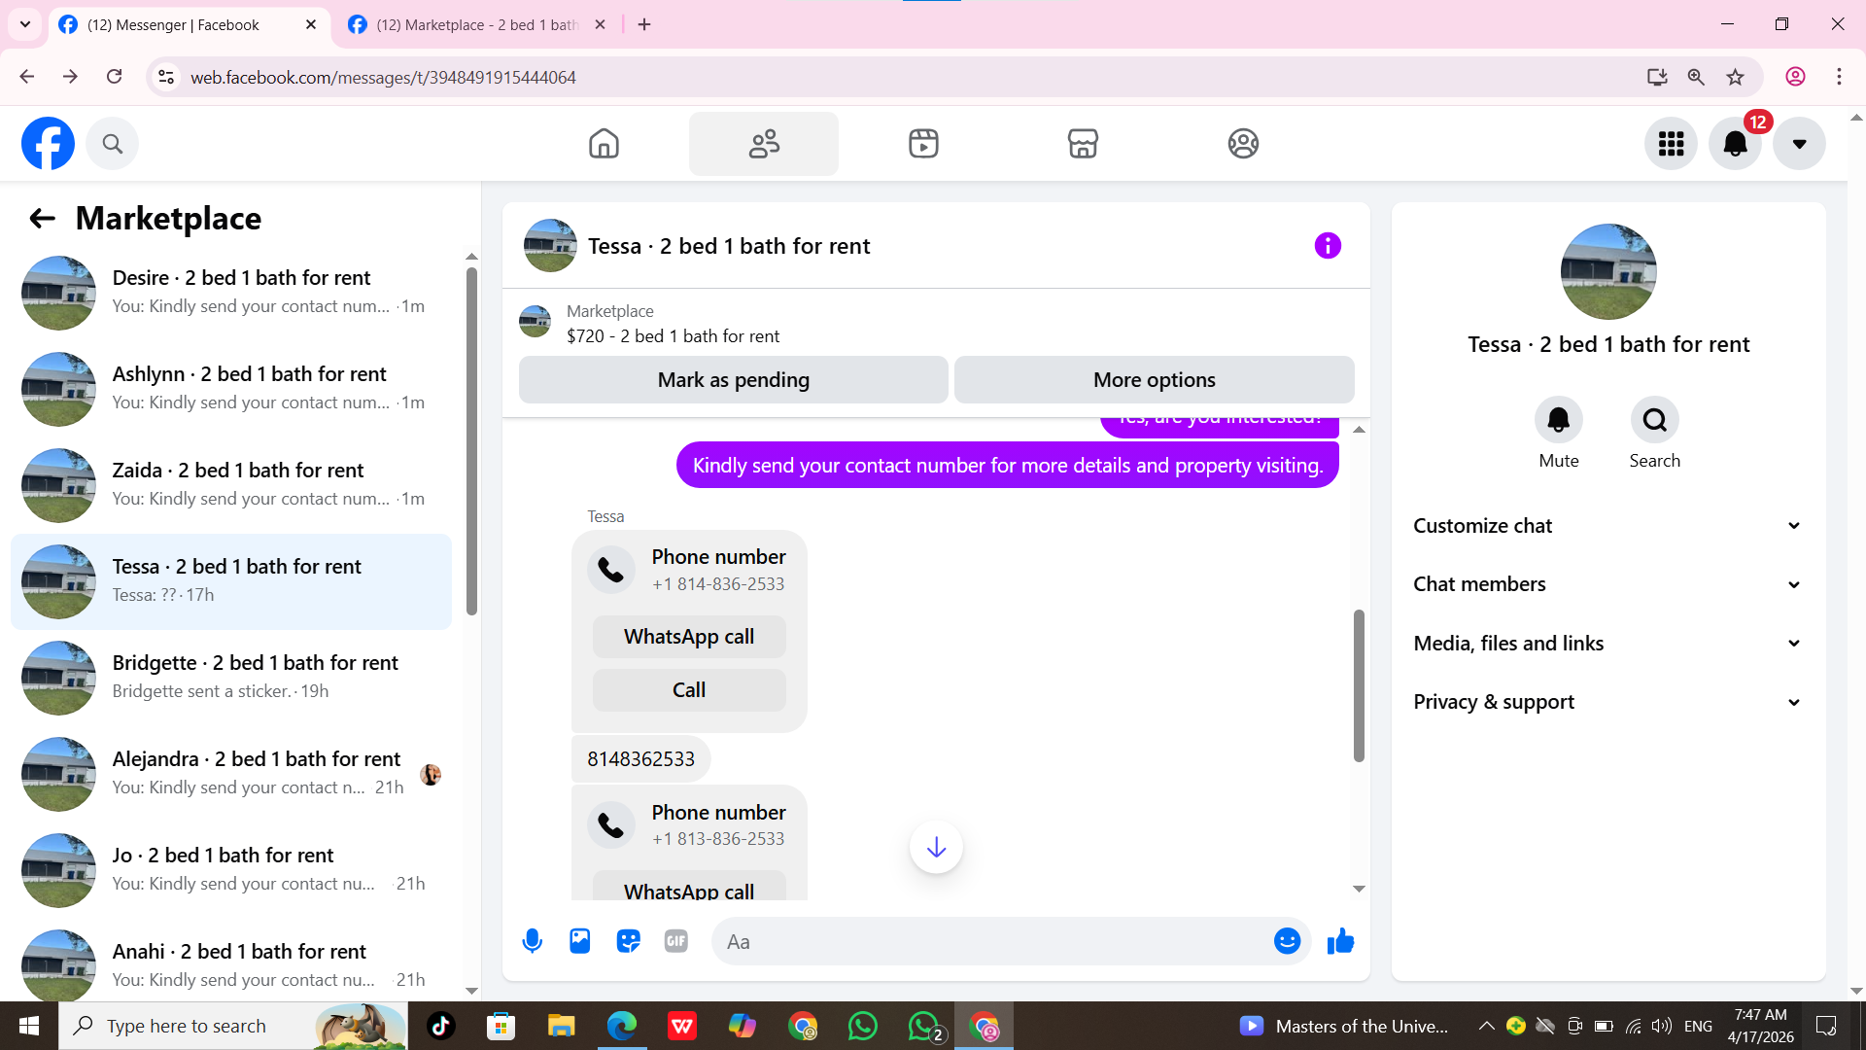The image size is (1866, 1050).
Task: Click the More options button
Action: coord(1154,380)
